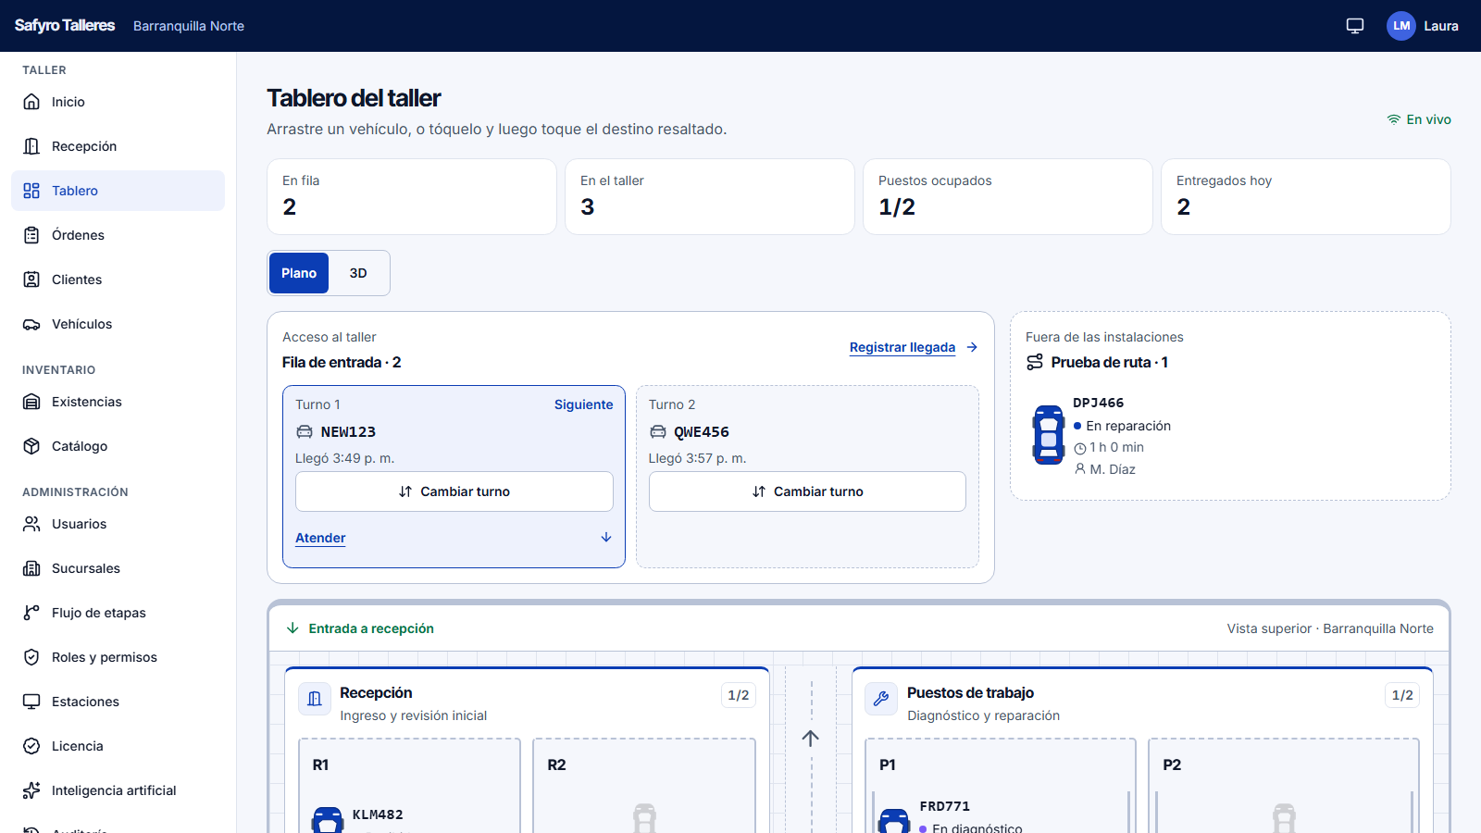Click the Clientes contact icon
Image resolution: width=1481 pixels, height=833 pixels.
click(31, 280)
